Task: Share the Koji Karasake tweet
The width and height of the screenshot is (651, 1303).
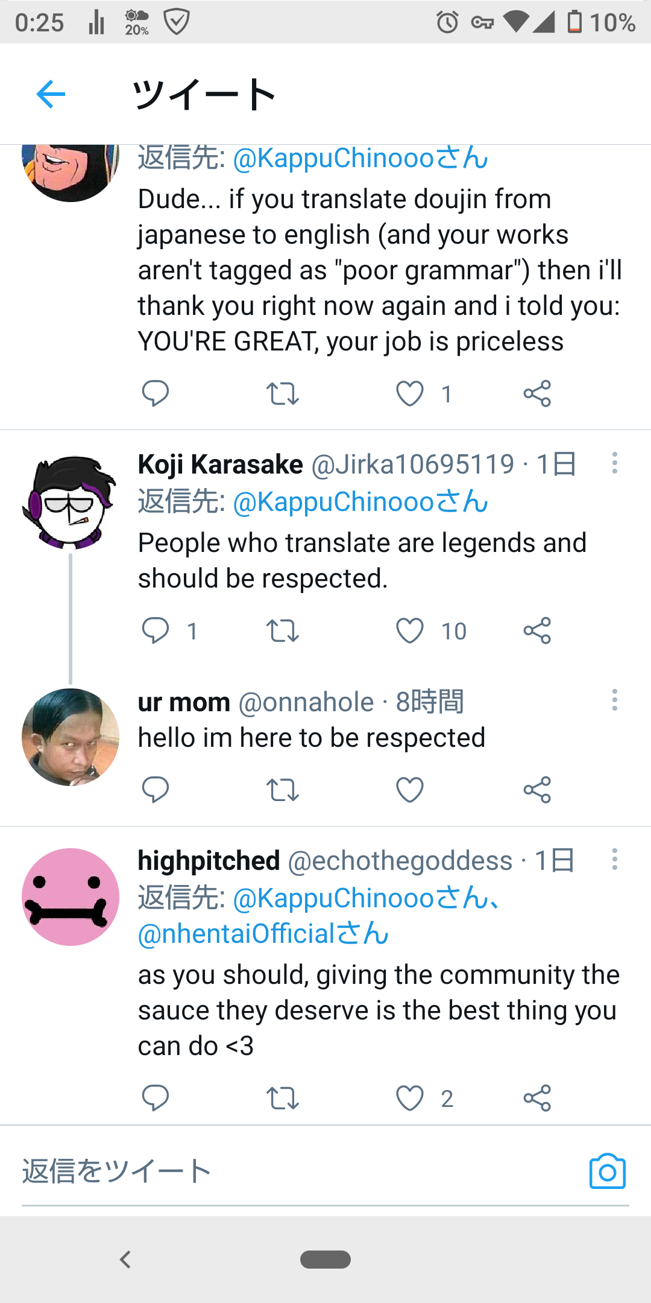Action: [537, 631]
